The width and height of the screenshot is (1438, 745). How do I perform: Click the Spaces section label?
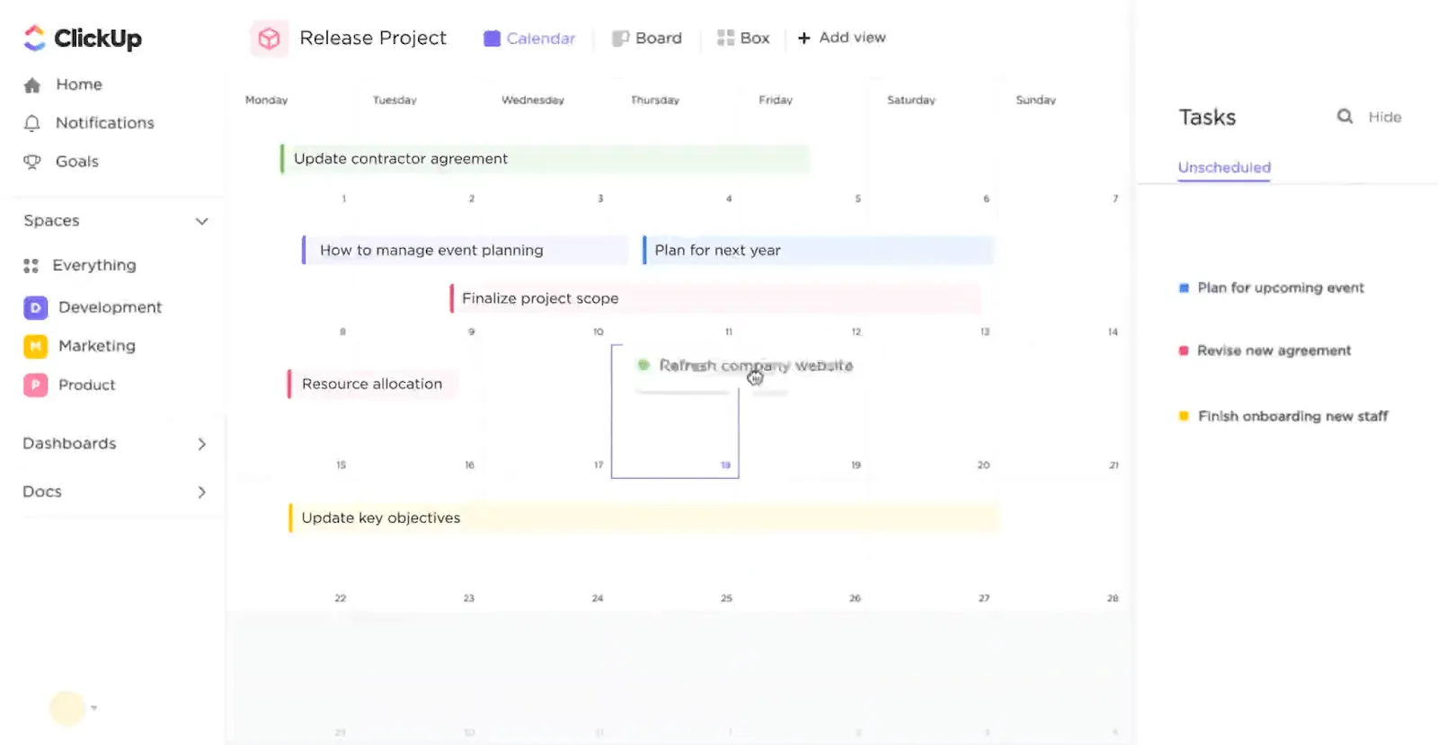pos(51,221)
